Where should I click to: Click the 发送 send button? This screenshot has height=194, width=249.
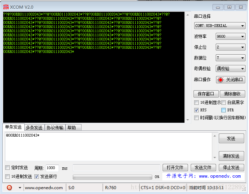coord(231,138)
